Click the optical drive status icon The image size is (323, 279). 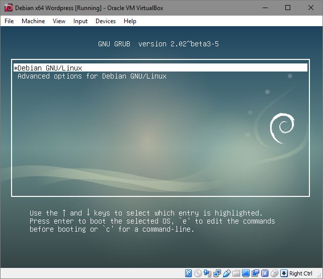[x=198, y=273]
